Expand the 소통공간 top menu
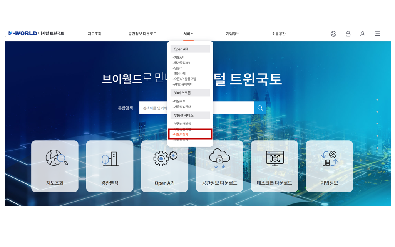 pos(279,34)
